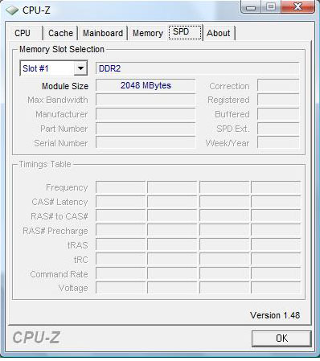
Task: Click the tRC label
Action: pyautogui.click(x=81, y=260)
